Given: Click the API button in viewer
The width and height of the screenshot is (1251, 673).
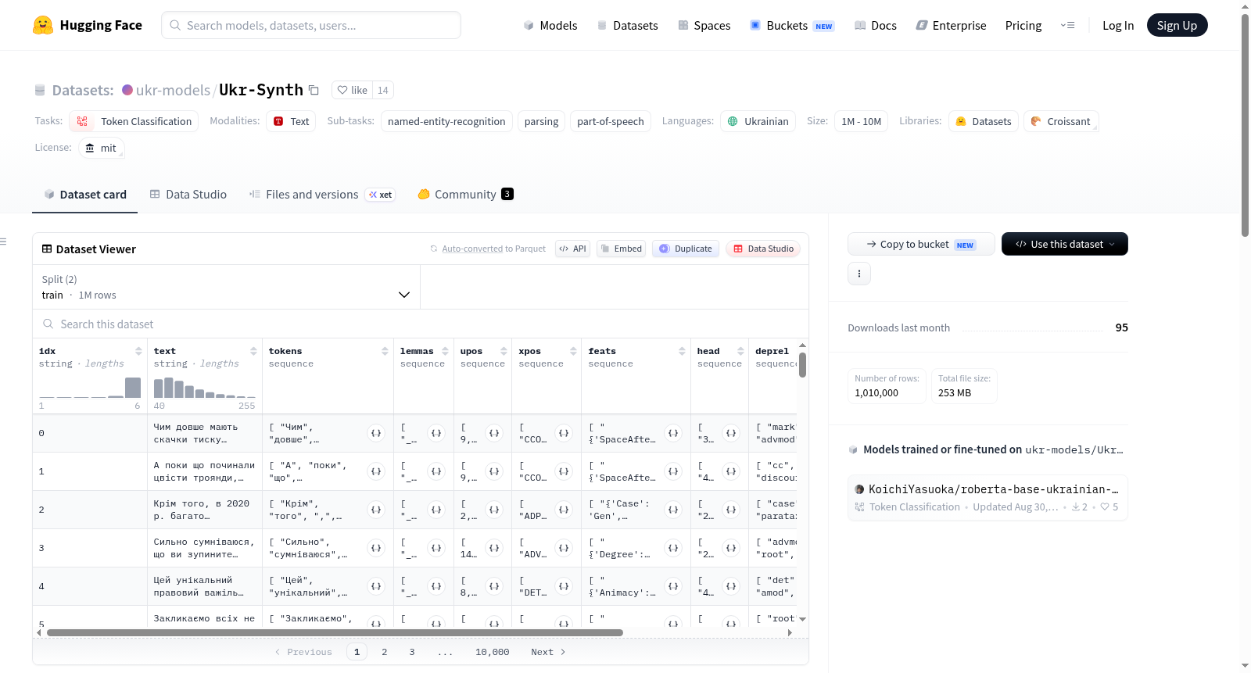Looking at the screenshot, I should 572,249.
